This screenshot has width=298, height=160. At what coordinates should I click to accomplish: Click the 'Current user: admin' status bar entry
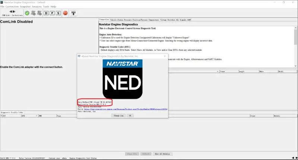pyautogui.click(x=58, y=158)
